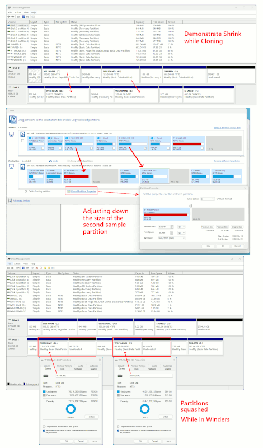Click the drive icon in WIN10AMD (E:) Properties dialog
Viewport: 263px width, 448px height.
[x=120, y=376]
